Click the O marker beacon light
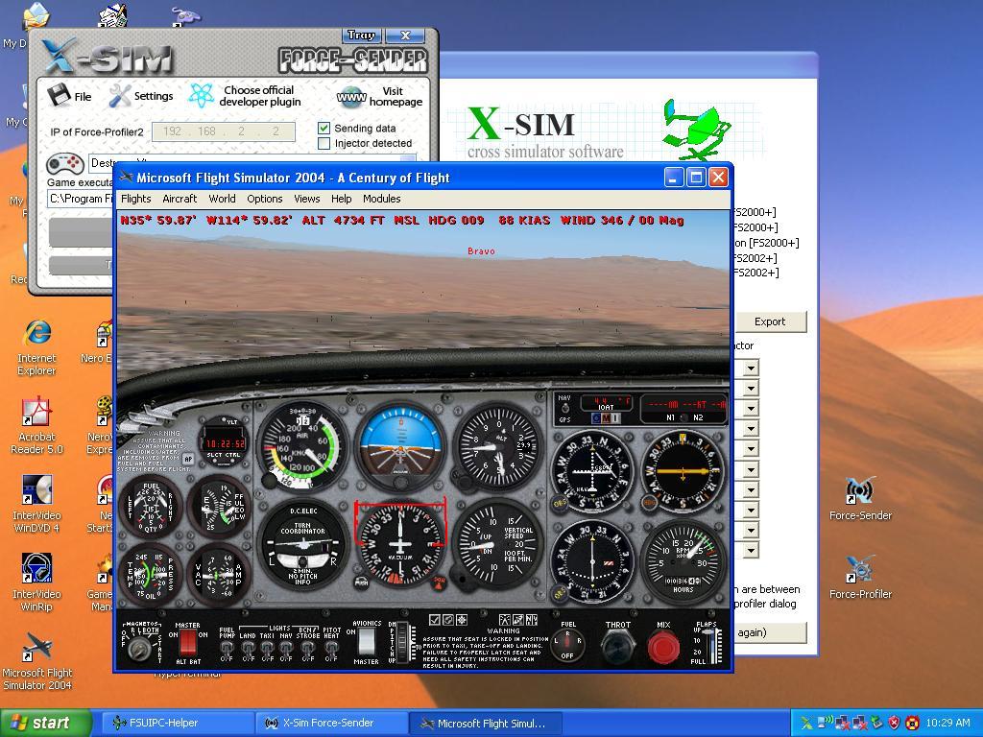 point(597,418)
